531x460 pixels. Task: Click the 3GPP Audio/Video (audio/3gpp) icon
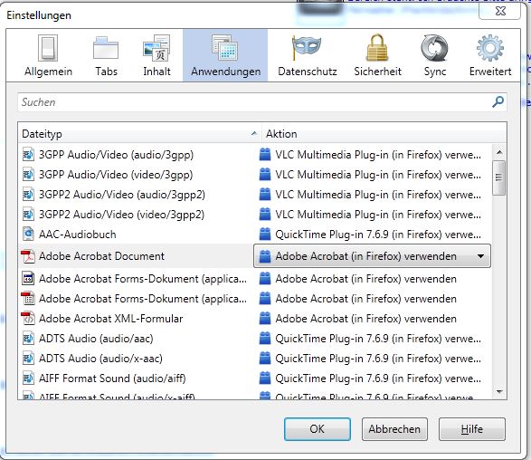pyautogui.click(x=28, y=155)
